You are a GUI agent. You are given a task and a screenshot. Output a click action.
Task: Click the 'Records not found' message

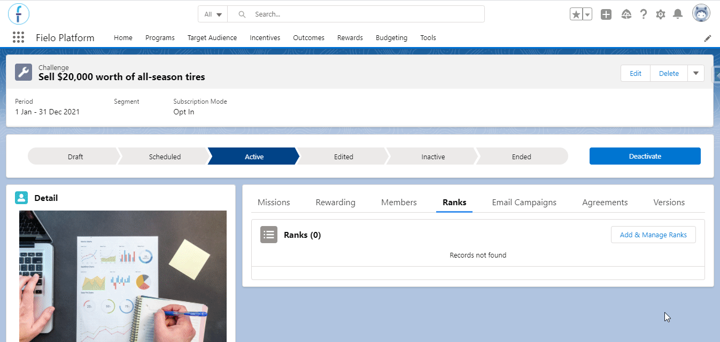point(478,255)
